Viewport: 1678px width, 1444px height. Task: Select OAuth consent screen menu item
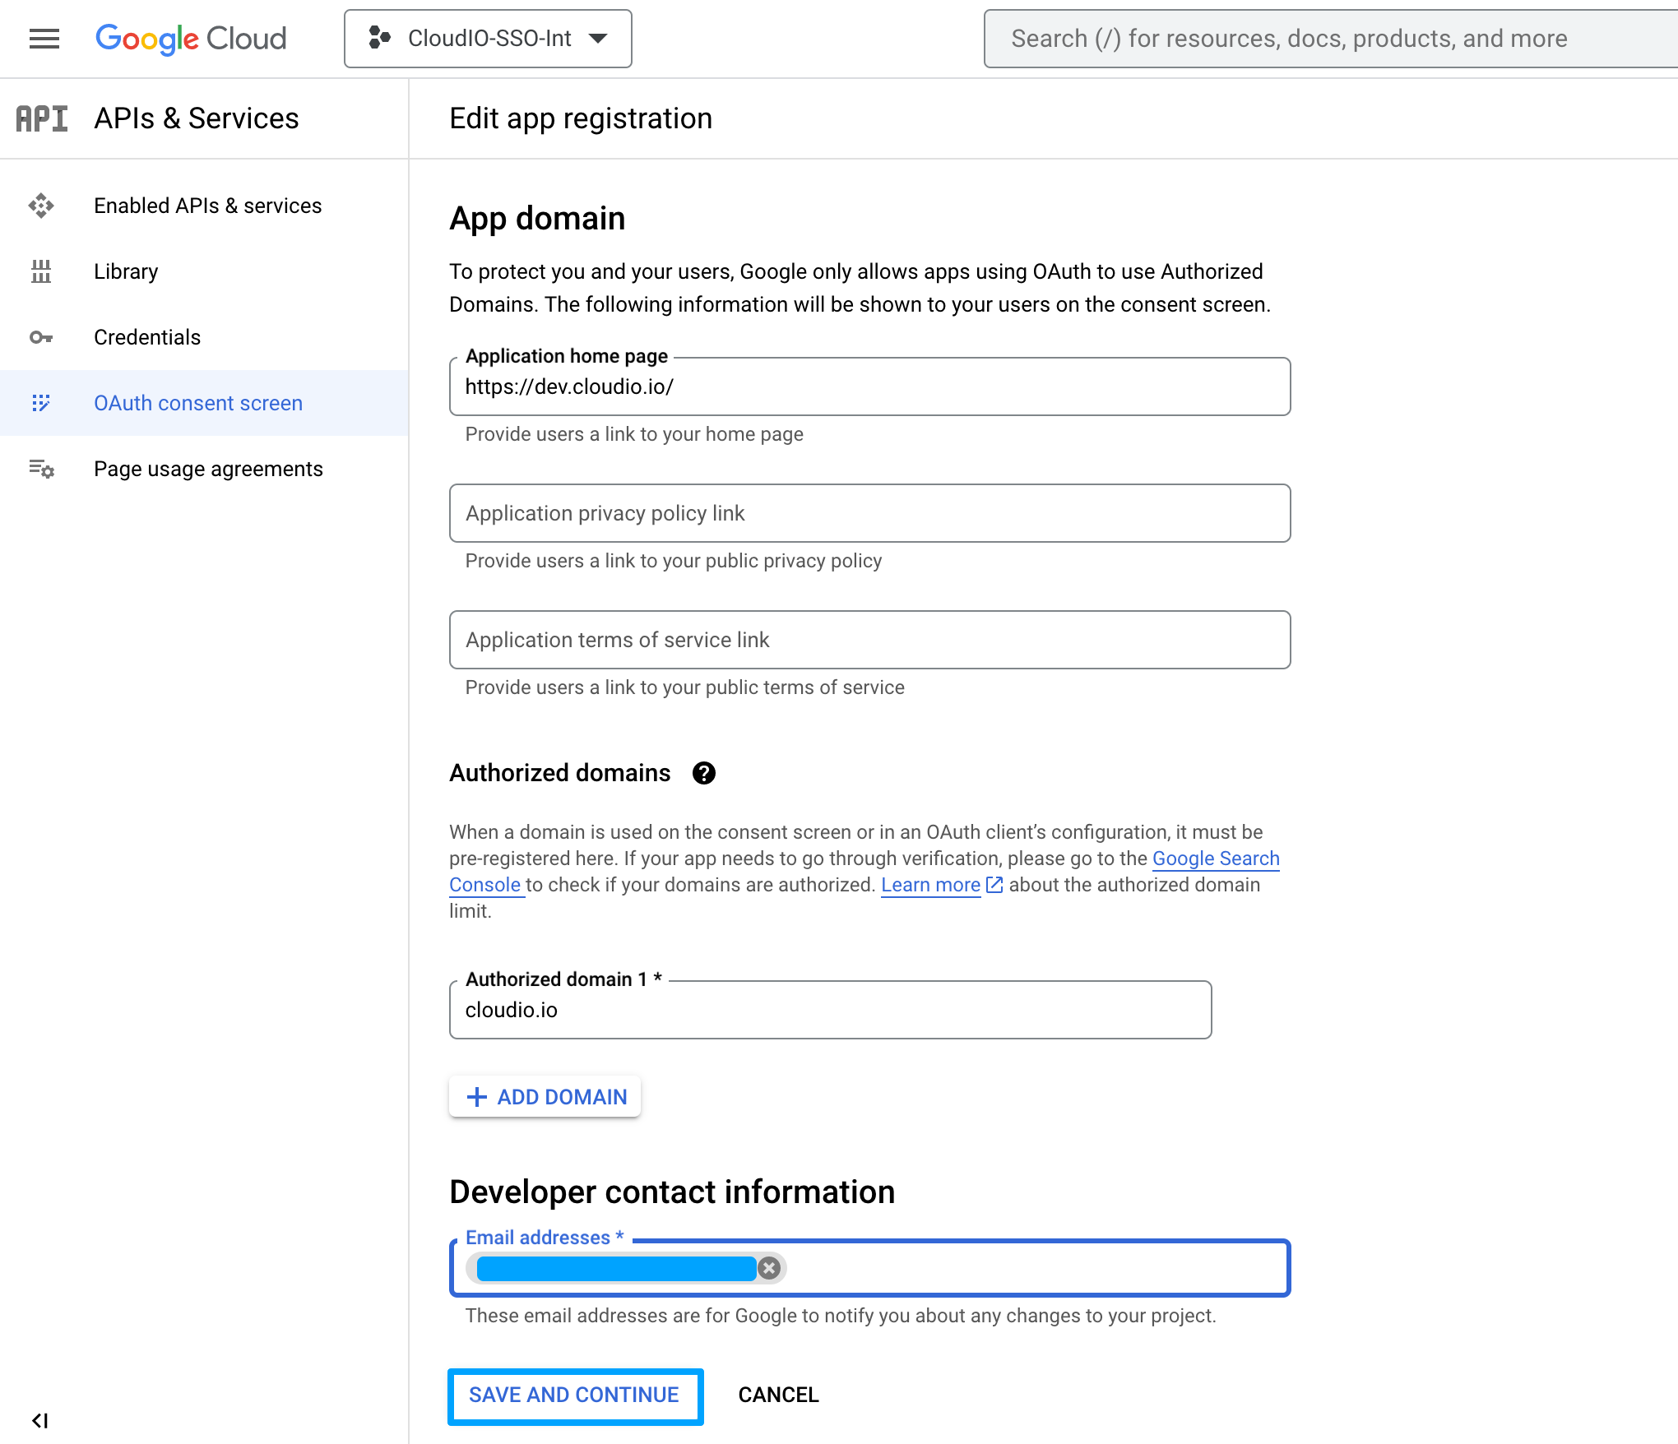click(x=198, y=403)
